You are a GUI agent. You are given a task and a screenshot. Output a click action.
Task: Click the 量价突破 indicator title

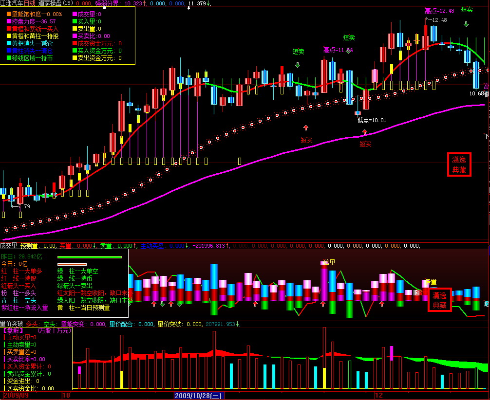tap(12, 324)
